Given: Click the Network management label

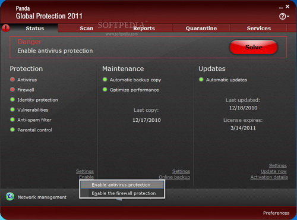Looking at the screenshot, I should tap(42, 197).
